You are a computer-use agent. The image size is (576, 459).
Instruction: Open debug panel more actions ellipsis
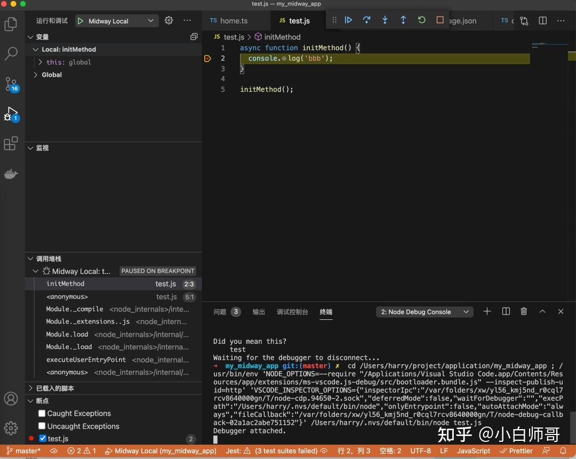(x=187, y=21)
